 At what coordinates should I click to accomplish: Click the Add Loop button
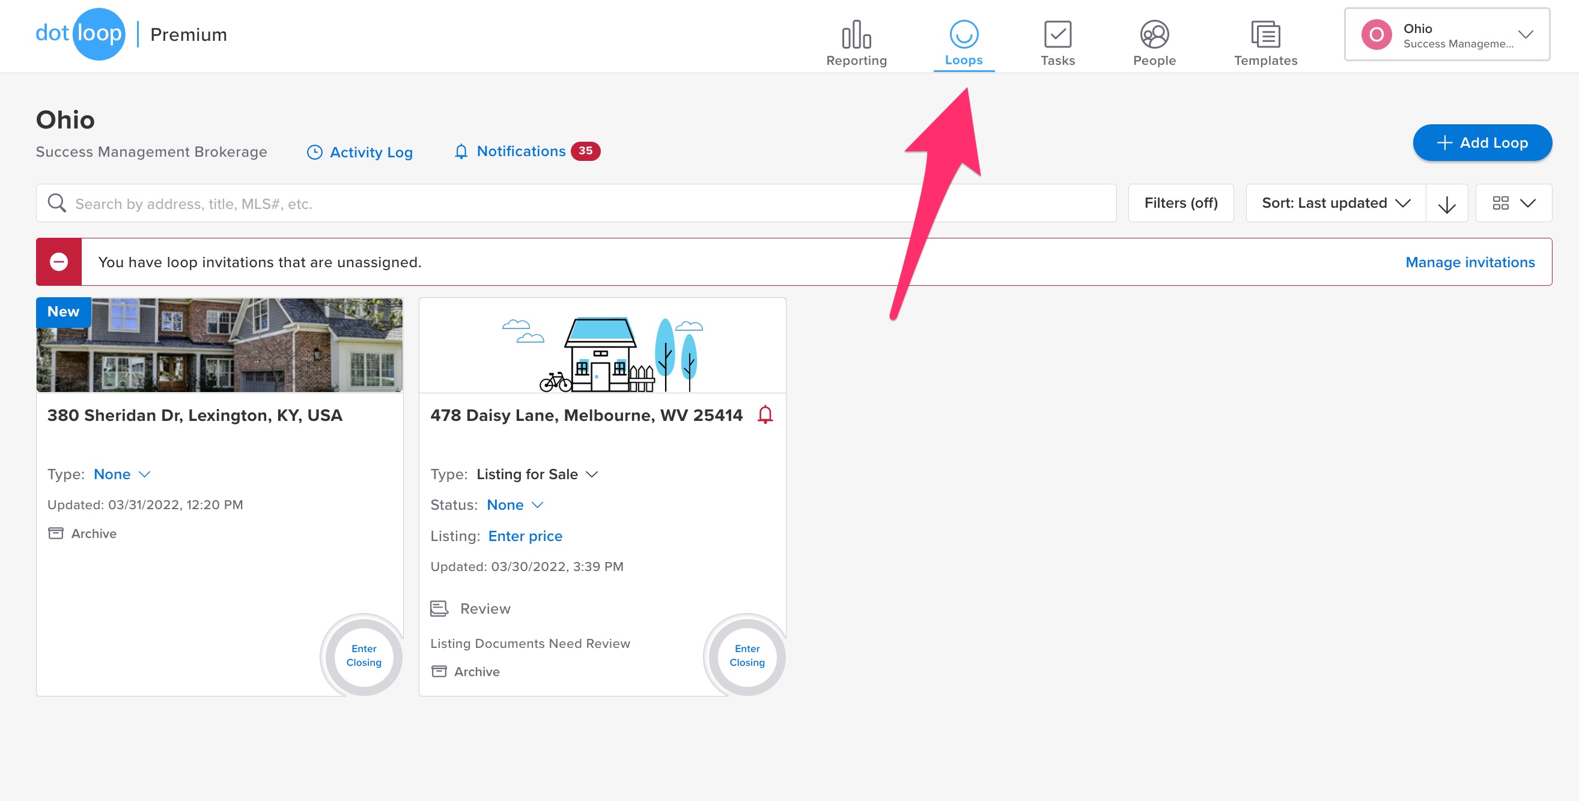[x=1481, y=143]
